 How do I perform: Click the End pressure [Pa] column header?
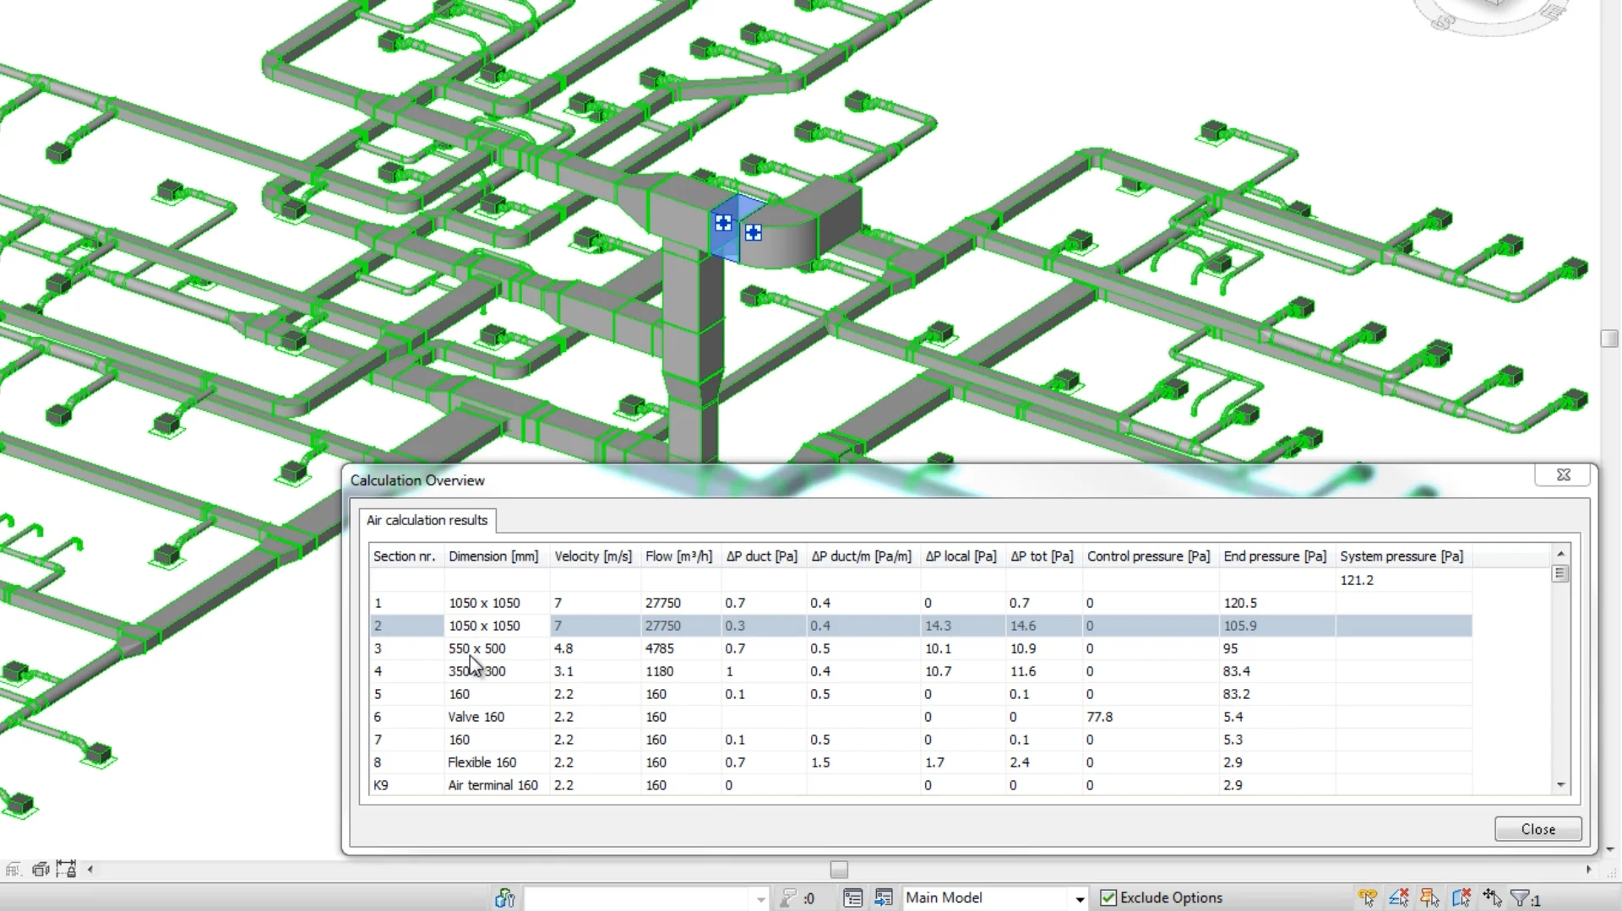click(1276, 556)
